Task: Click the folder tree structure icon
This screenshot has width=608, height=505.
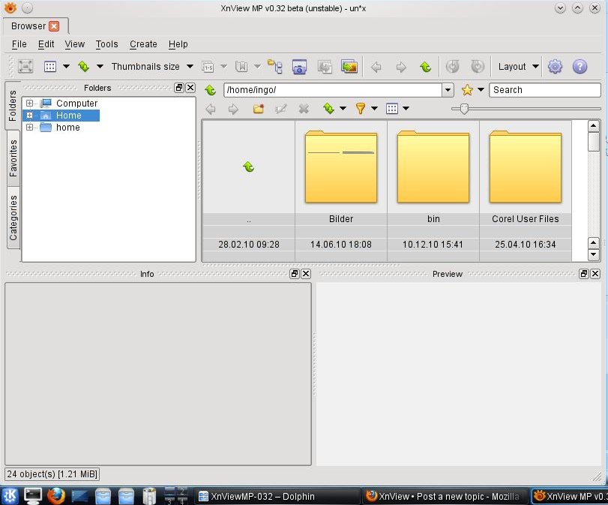Action: 275,66
